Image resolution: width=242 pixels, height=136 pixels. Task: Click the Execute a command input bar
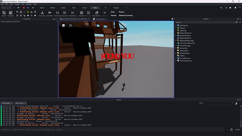pos(113,130)
